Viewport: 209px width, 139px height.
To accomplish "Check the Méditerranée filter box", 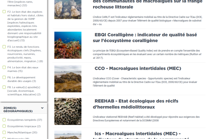I will pos(4,138).
